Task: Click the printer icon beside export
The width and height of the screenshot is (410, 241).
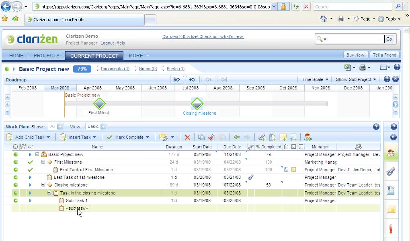Action: click(362, 67)
